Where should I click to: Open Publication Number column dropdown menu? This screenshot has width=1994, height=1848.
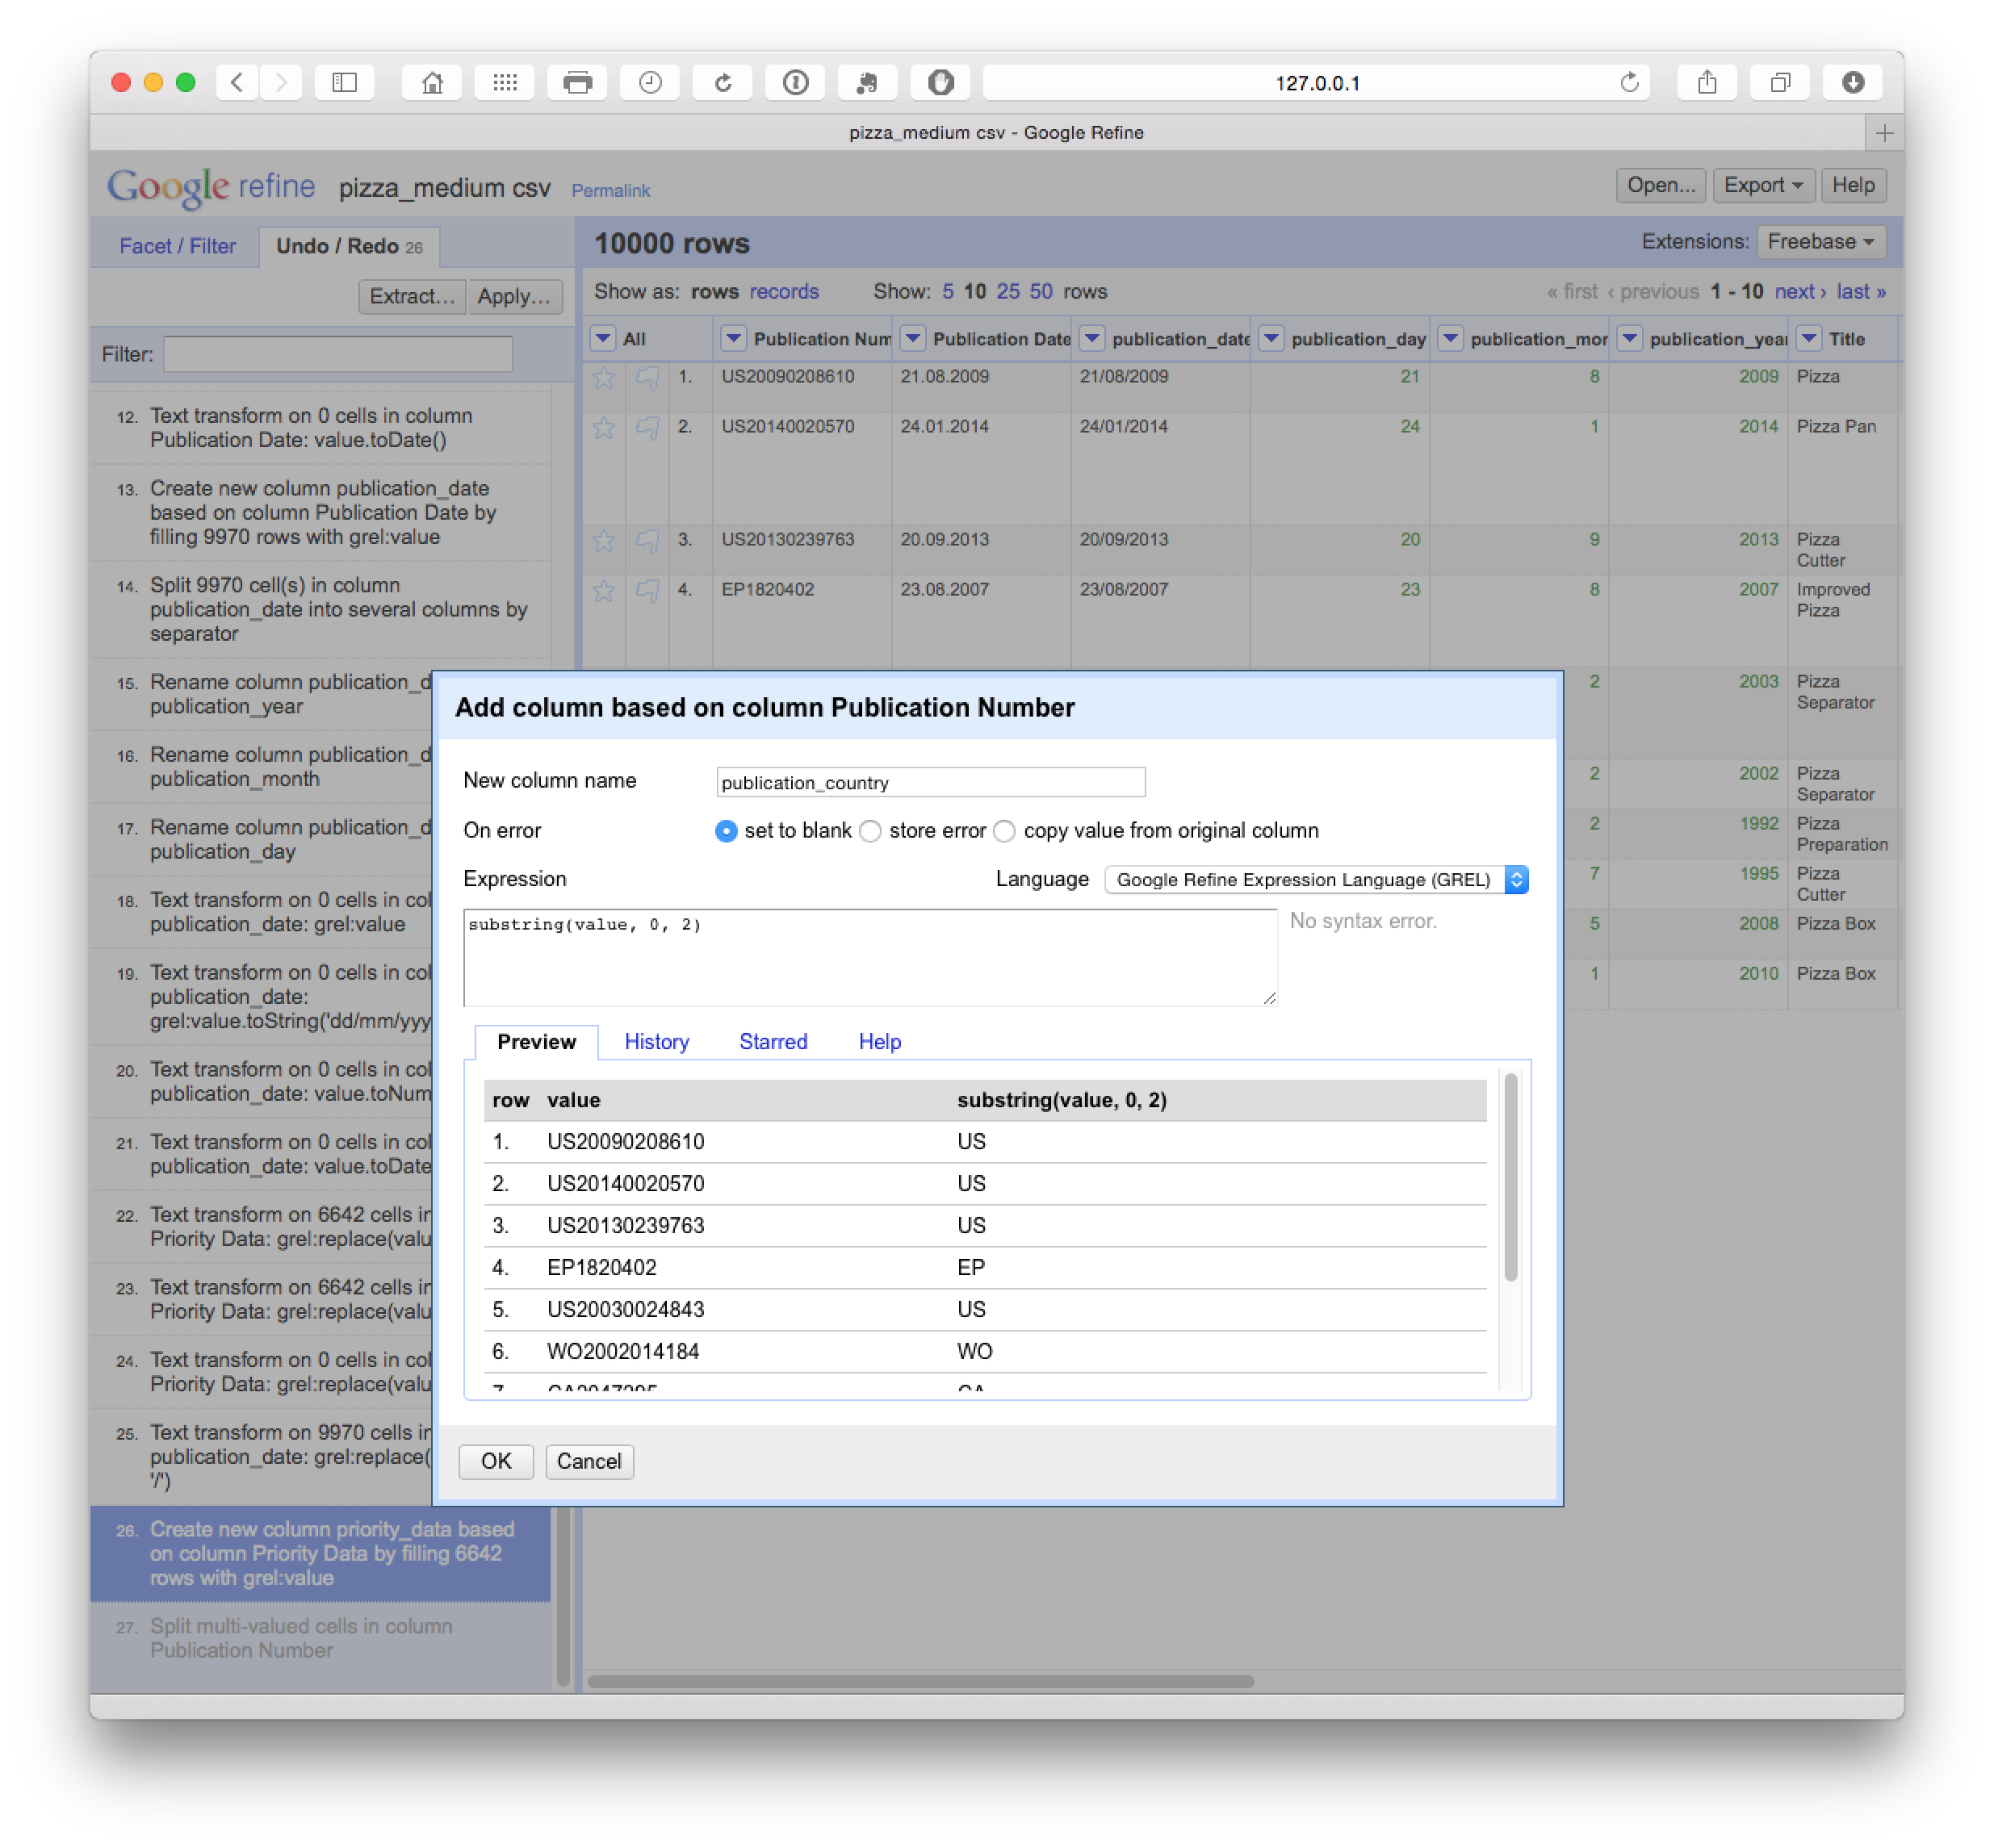pos(733,339)
